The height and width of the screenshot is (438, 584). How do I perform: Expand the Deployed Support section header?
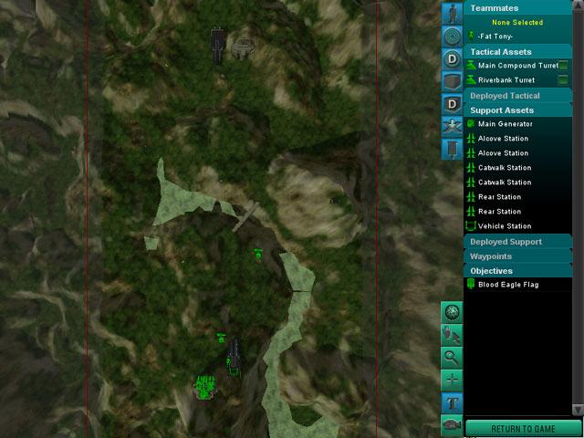517,242
